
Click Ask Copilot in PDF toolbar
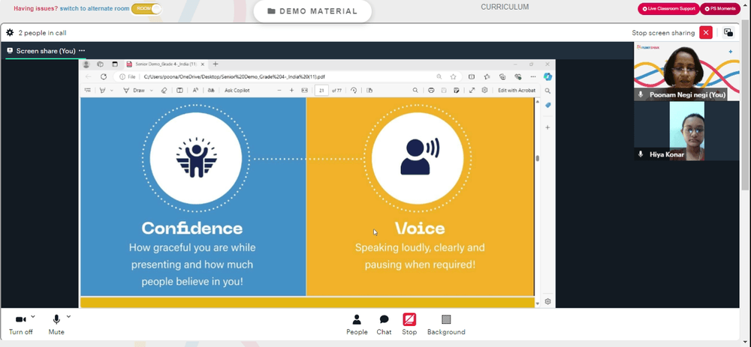tap(237, 90)
